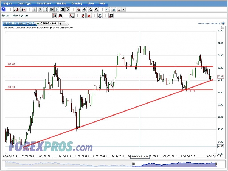
Task: Click the zoom in magnifier icon
Action: click(78, 10)
